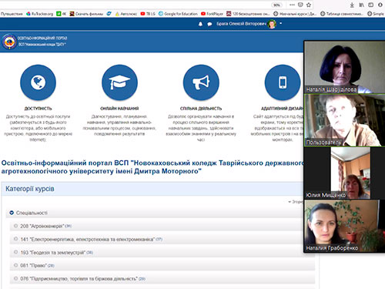Open the Автолюкс bookmark
Image resolution: width=385 pixels, height=289 pixels.
coord(126,14)
